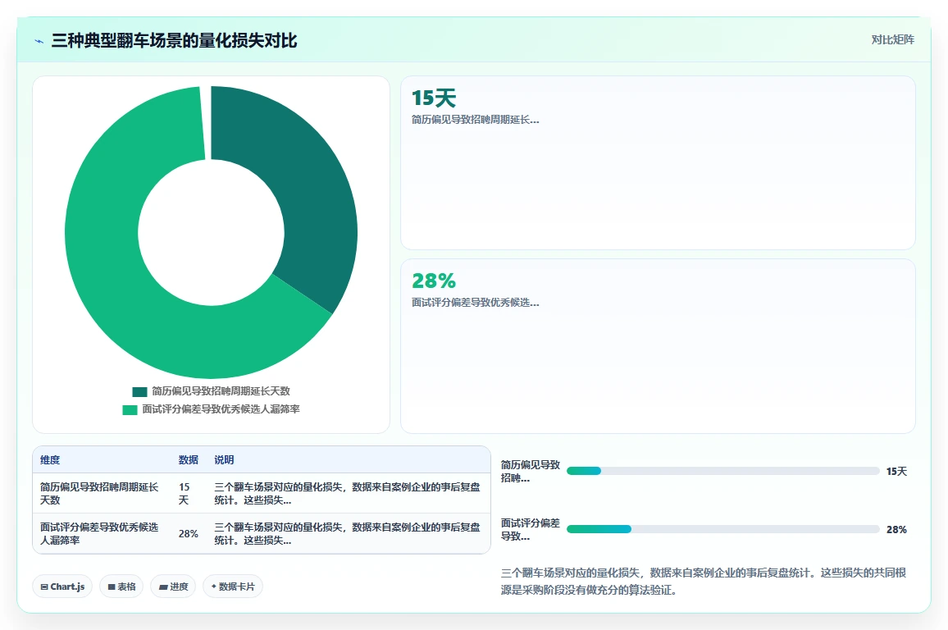
Task: Click the summary paragraph starting 三个翻车场景对应的量化损失
Action: 704,581
